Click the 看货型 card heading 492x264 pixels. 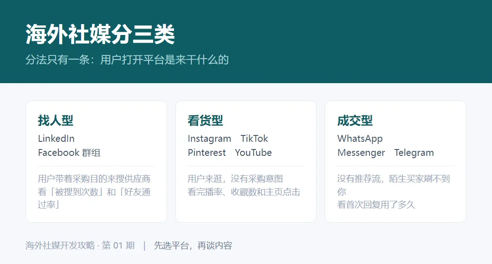205,120
